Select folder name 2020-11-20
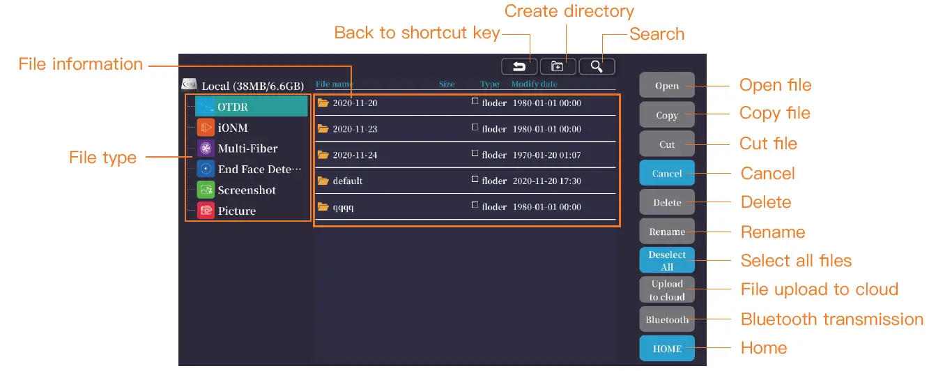This screenshot has height=371, width=929. tap(355, 103)
